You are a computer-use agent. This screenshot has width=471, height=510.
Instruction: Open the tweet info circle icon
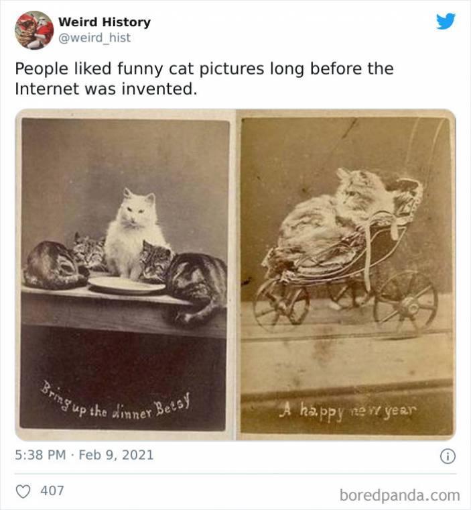(448, 456)
